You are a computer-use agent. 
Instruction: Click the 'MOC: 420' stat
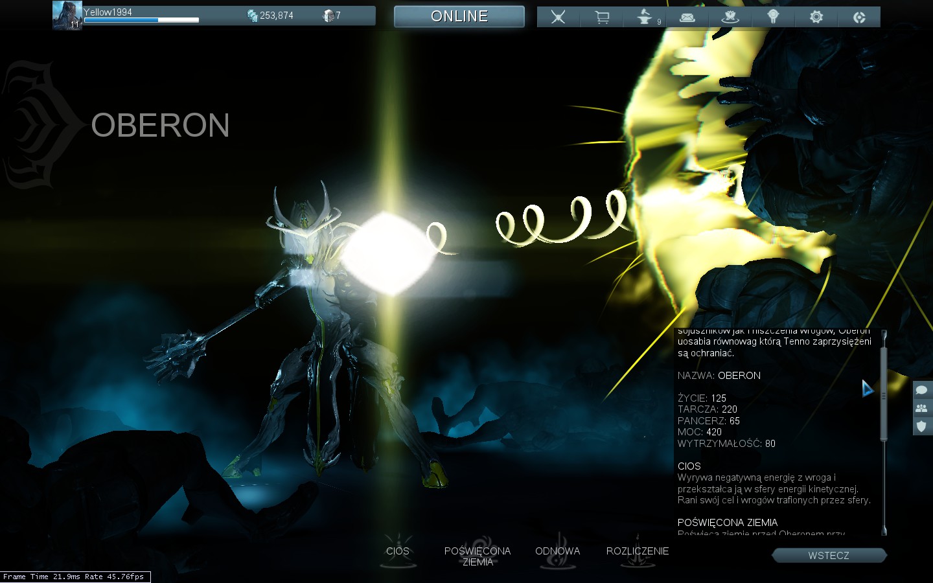[700, 432]
